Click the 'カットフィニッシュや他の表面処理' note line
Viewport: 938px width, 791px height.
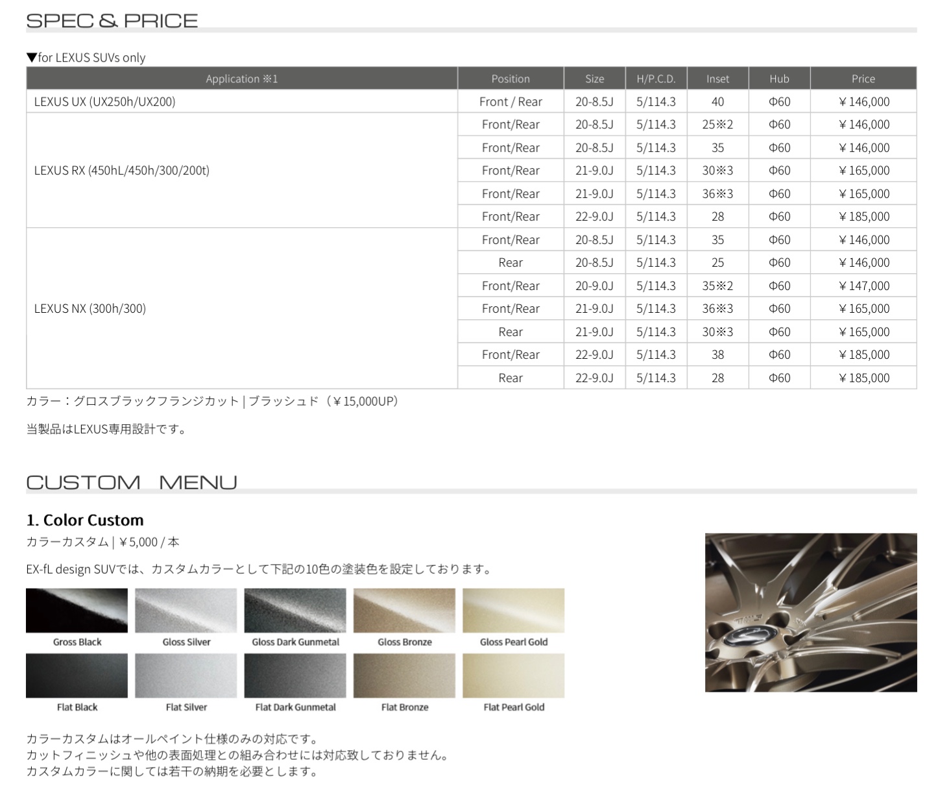coord(237,755)
